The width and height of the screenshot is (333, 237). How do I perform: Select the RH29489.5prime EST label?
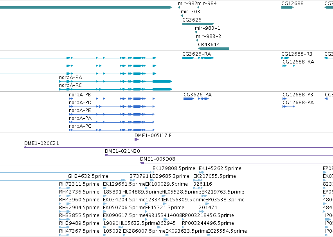(79, 223)
